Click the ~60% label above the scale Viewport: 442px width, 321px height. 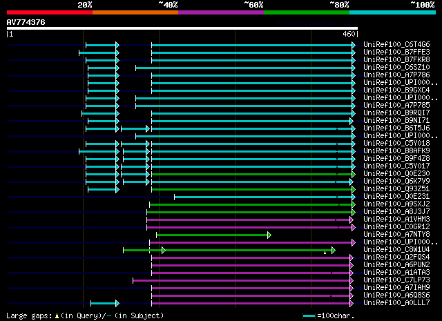click(253, 5)
